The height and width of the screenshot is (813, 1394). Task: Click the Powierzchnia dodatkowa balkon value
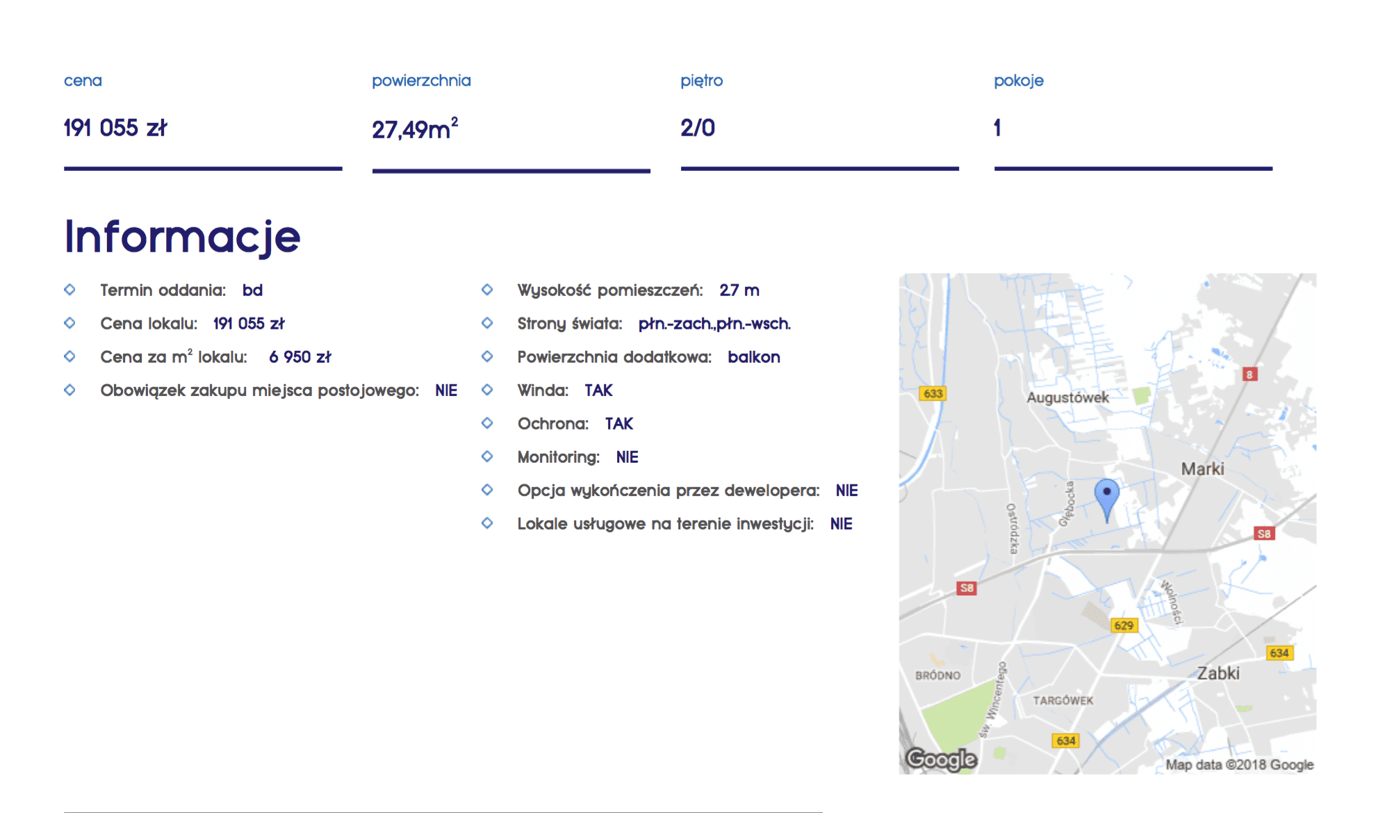click(753, 357)
